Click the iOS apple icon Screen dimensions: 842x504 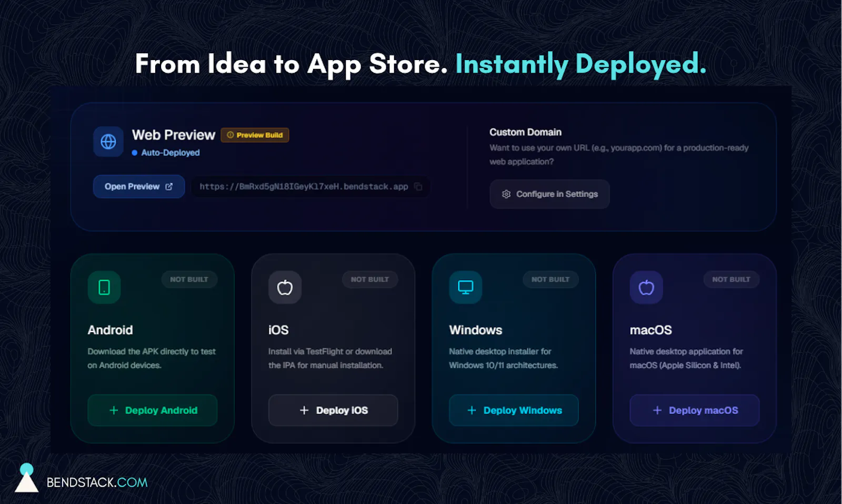click(285, 288)
